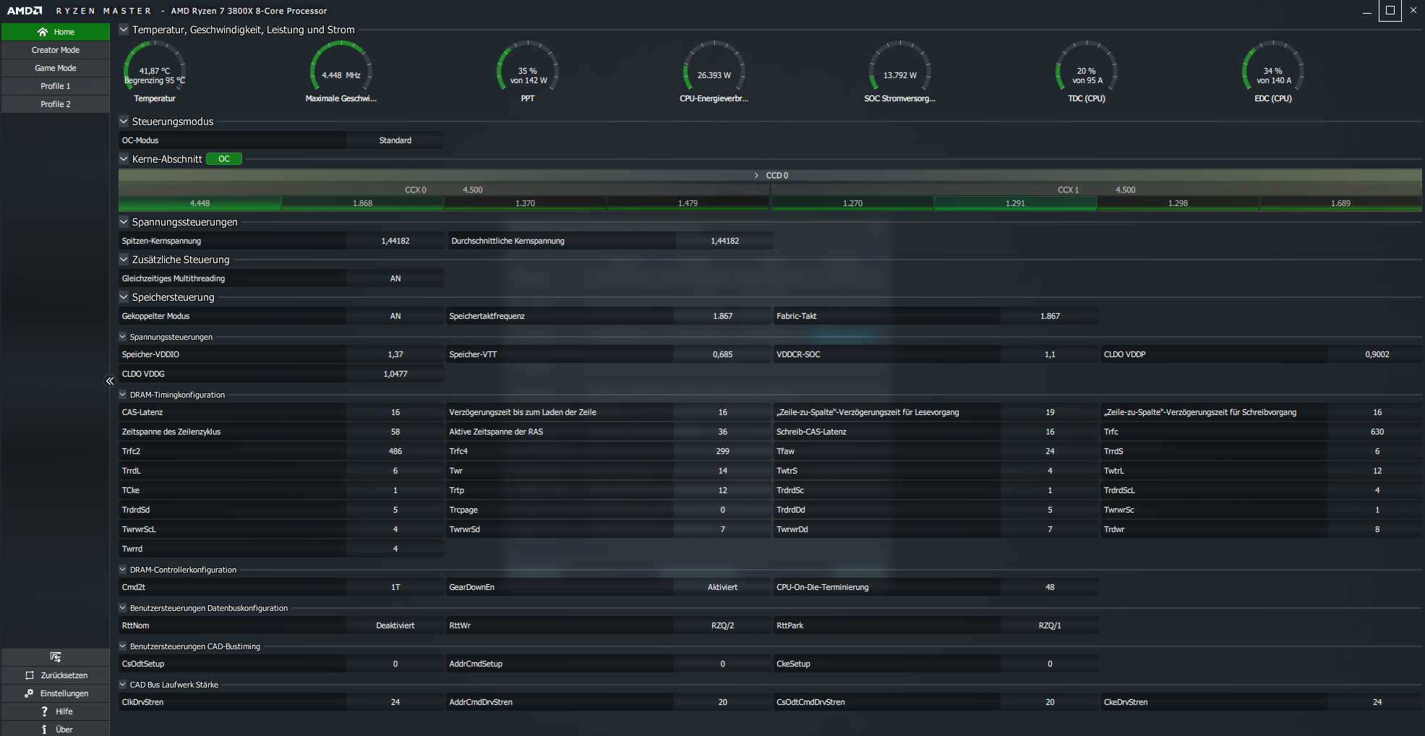Viewport: 1425px width, 736px height.
Task: Collapse the Speichersteuerung section
Action: (124, 297)
